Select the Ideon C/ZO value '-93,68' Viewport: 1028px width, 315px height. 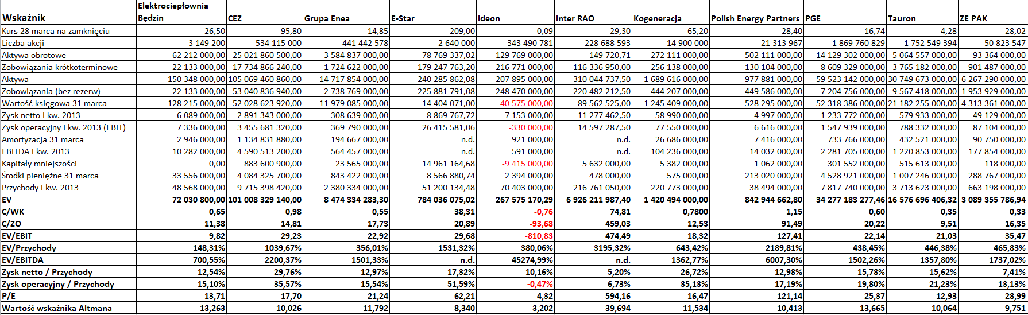pos(542,224)
